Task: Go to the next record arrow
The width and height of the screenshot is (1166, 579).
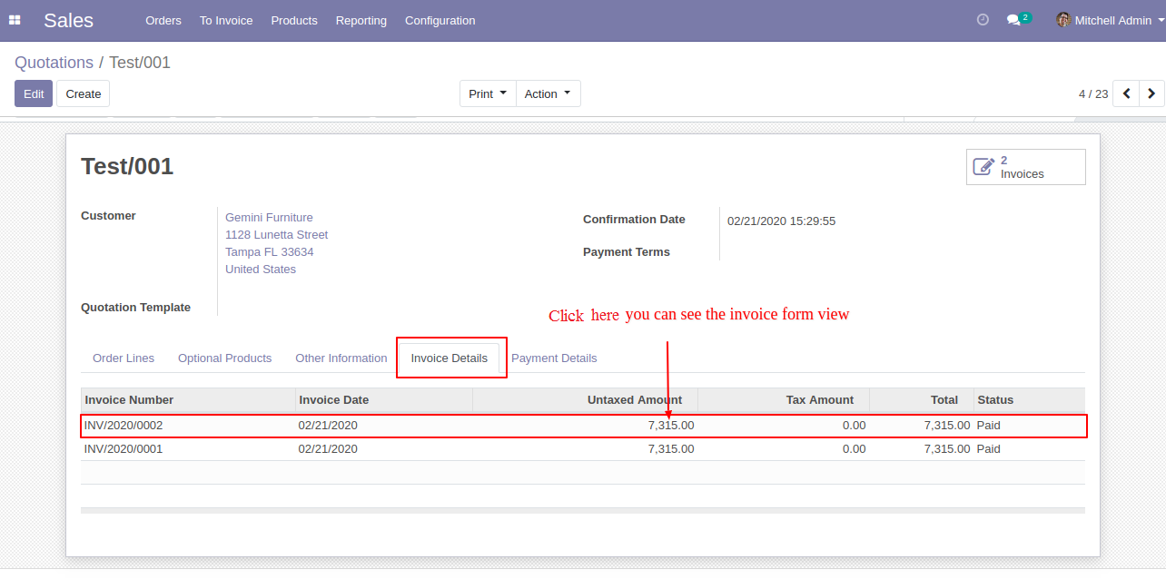Action: (x=1151, y=93)
